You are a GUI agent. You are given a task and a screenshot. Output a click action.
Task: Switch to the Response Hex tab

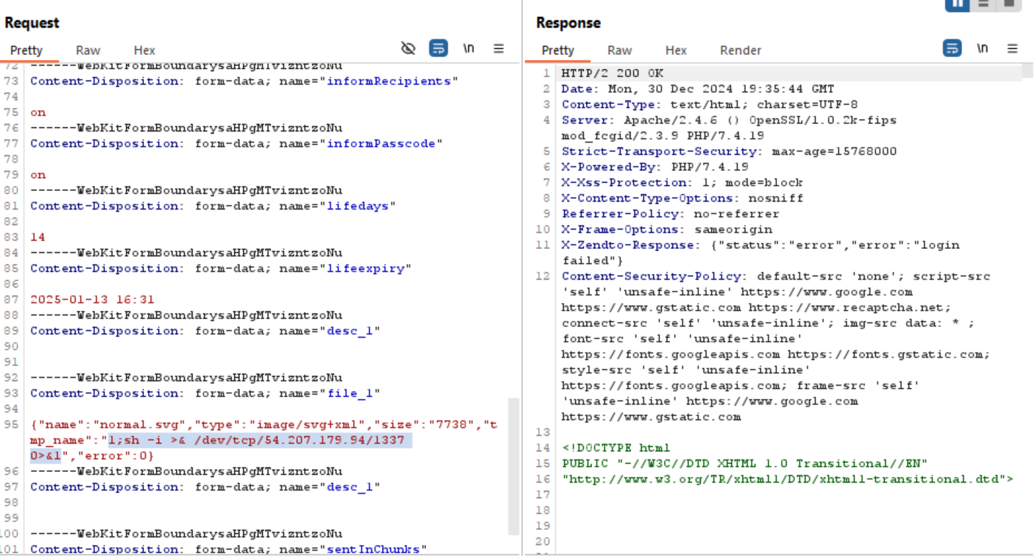pos(675,51)
